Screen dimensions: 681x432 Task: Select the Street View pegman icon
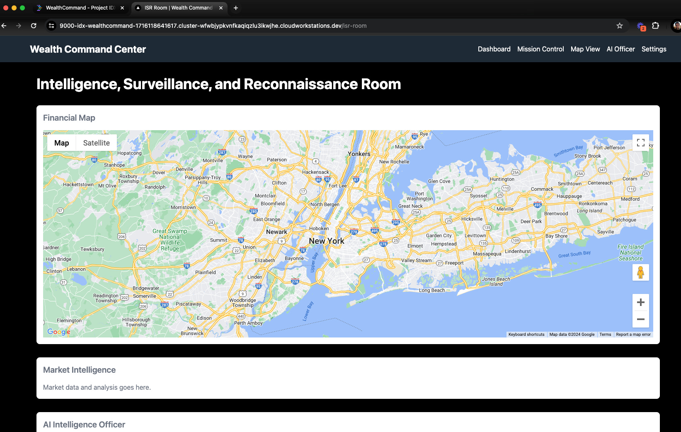coord(640,272)
